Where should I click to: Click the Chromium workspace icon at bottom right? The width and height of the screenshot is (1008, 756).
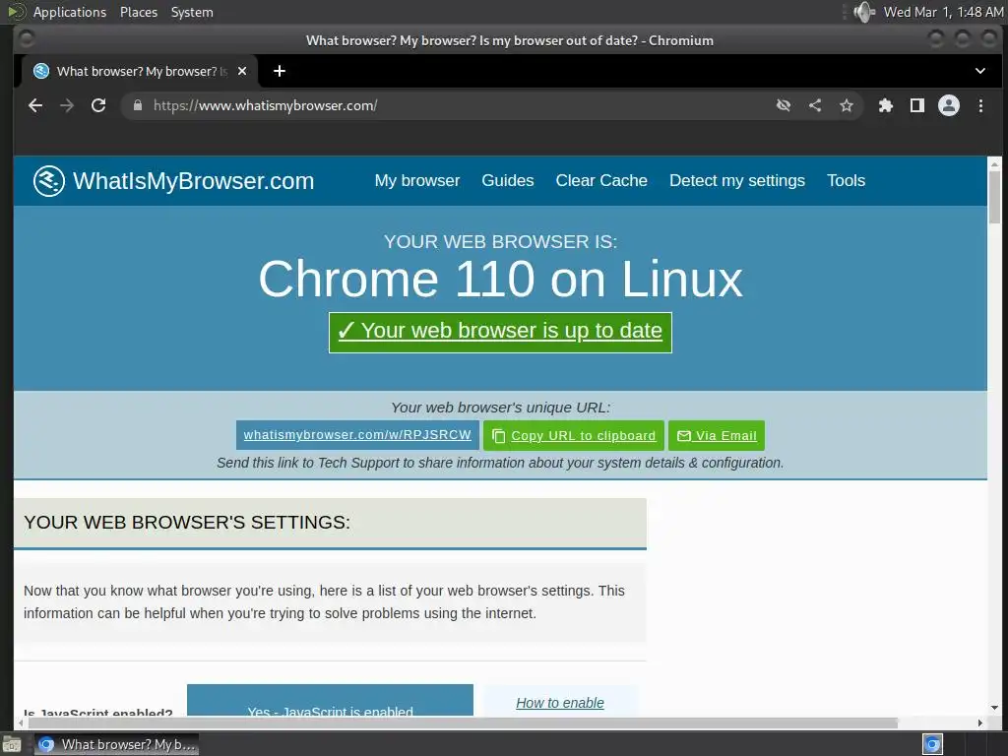tap(932, 744)
